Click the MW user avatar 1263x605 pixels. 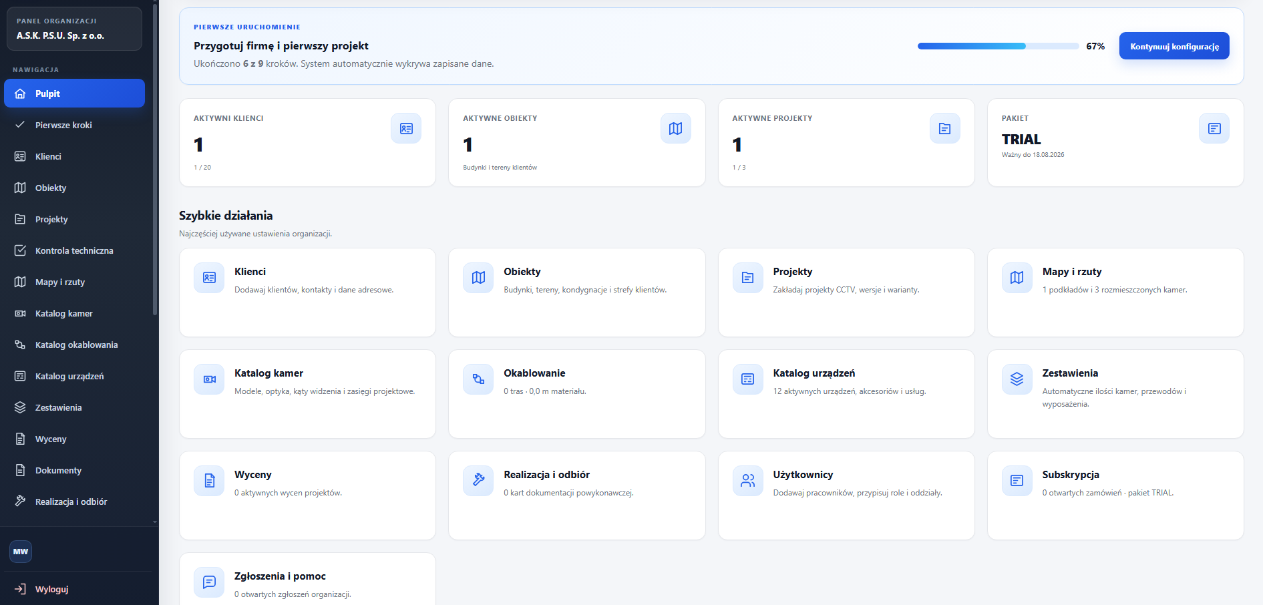click(x=21, y=552)
